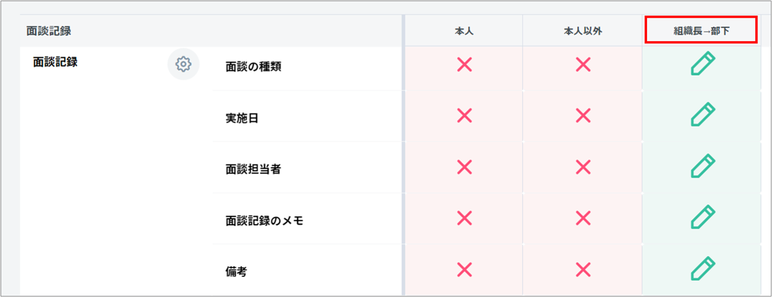Click the pencil icon for 実施日
Screen dimensions: 772x297
(702, 115)
